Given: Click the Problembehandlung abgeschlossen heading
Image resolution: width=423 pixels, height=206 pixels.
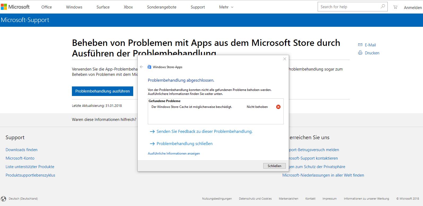Looking at the screenshot, I should pyautogui.click(x=181, y=80).
